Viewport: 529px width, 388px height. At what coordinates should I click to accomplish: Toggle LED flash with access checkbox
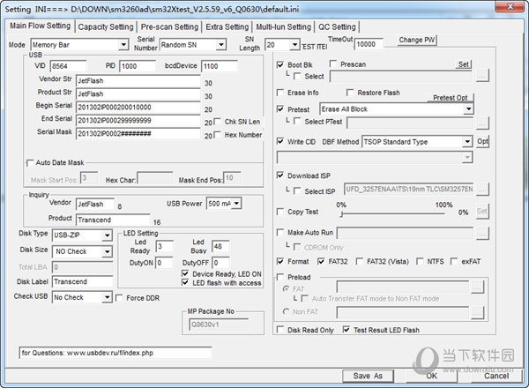(185, 282)
